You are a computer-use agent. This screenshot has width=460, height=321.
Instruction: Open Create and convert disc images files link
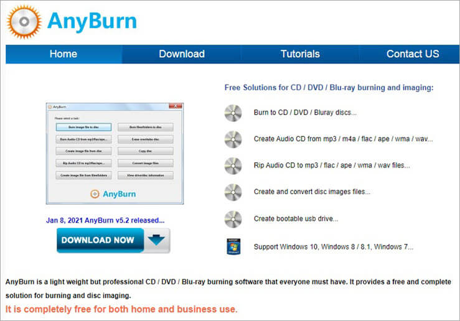(312, 192)
